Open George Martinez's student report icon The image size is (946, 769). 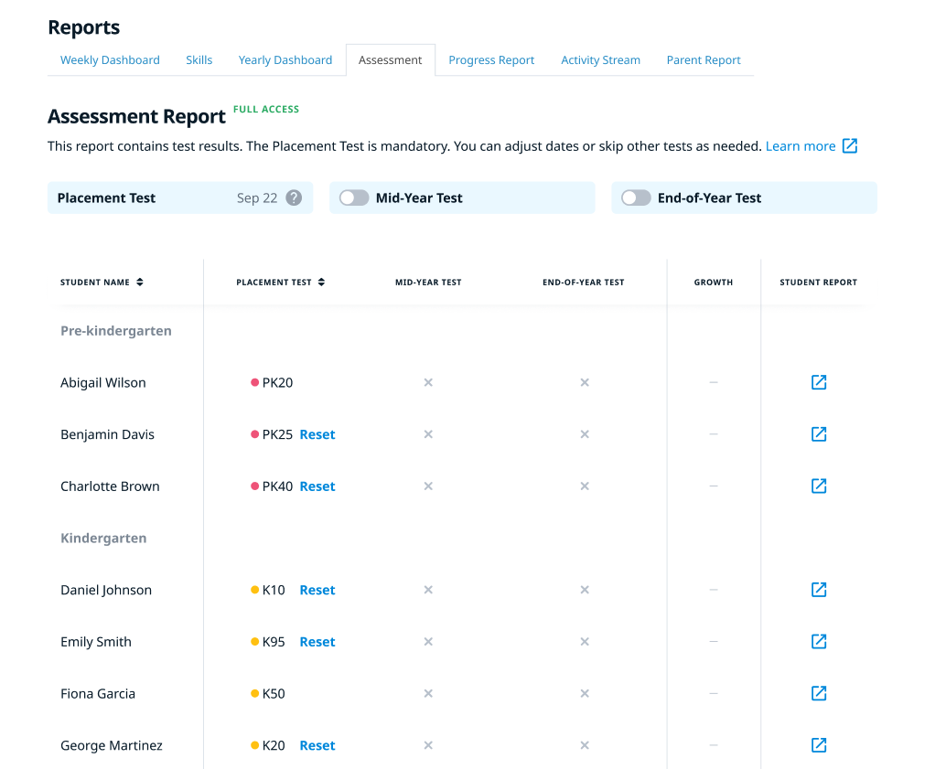point(819,745)
